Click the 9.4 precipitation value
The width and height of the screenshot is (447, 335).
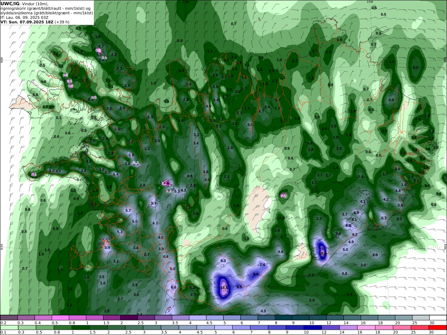[x=256, y=274]
